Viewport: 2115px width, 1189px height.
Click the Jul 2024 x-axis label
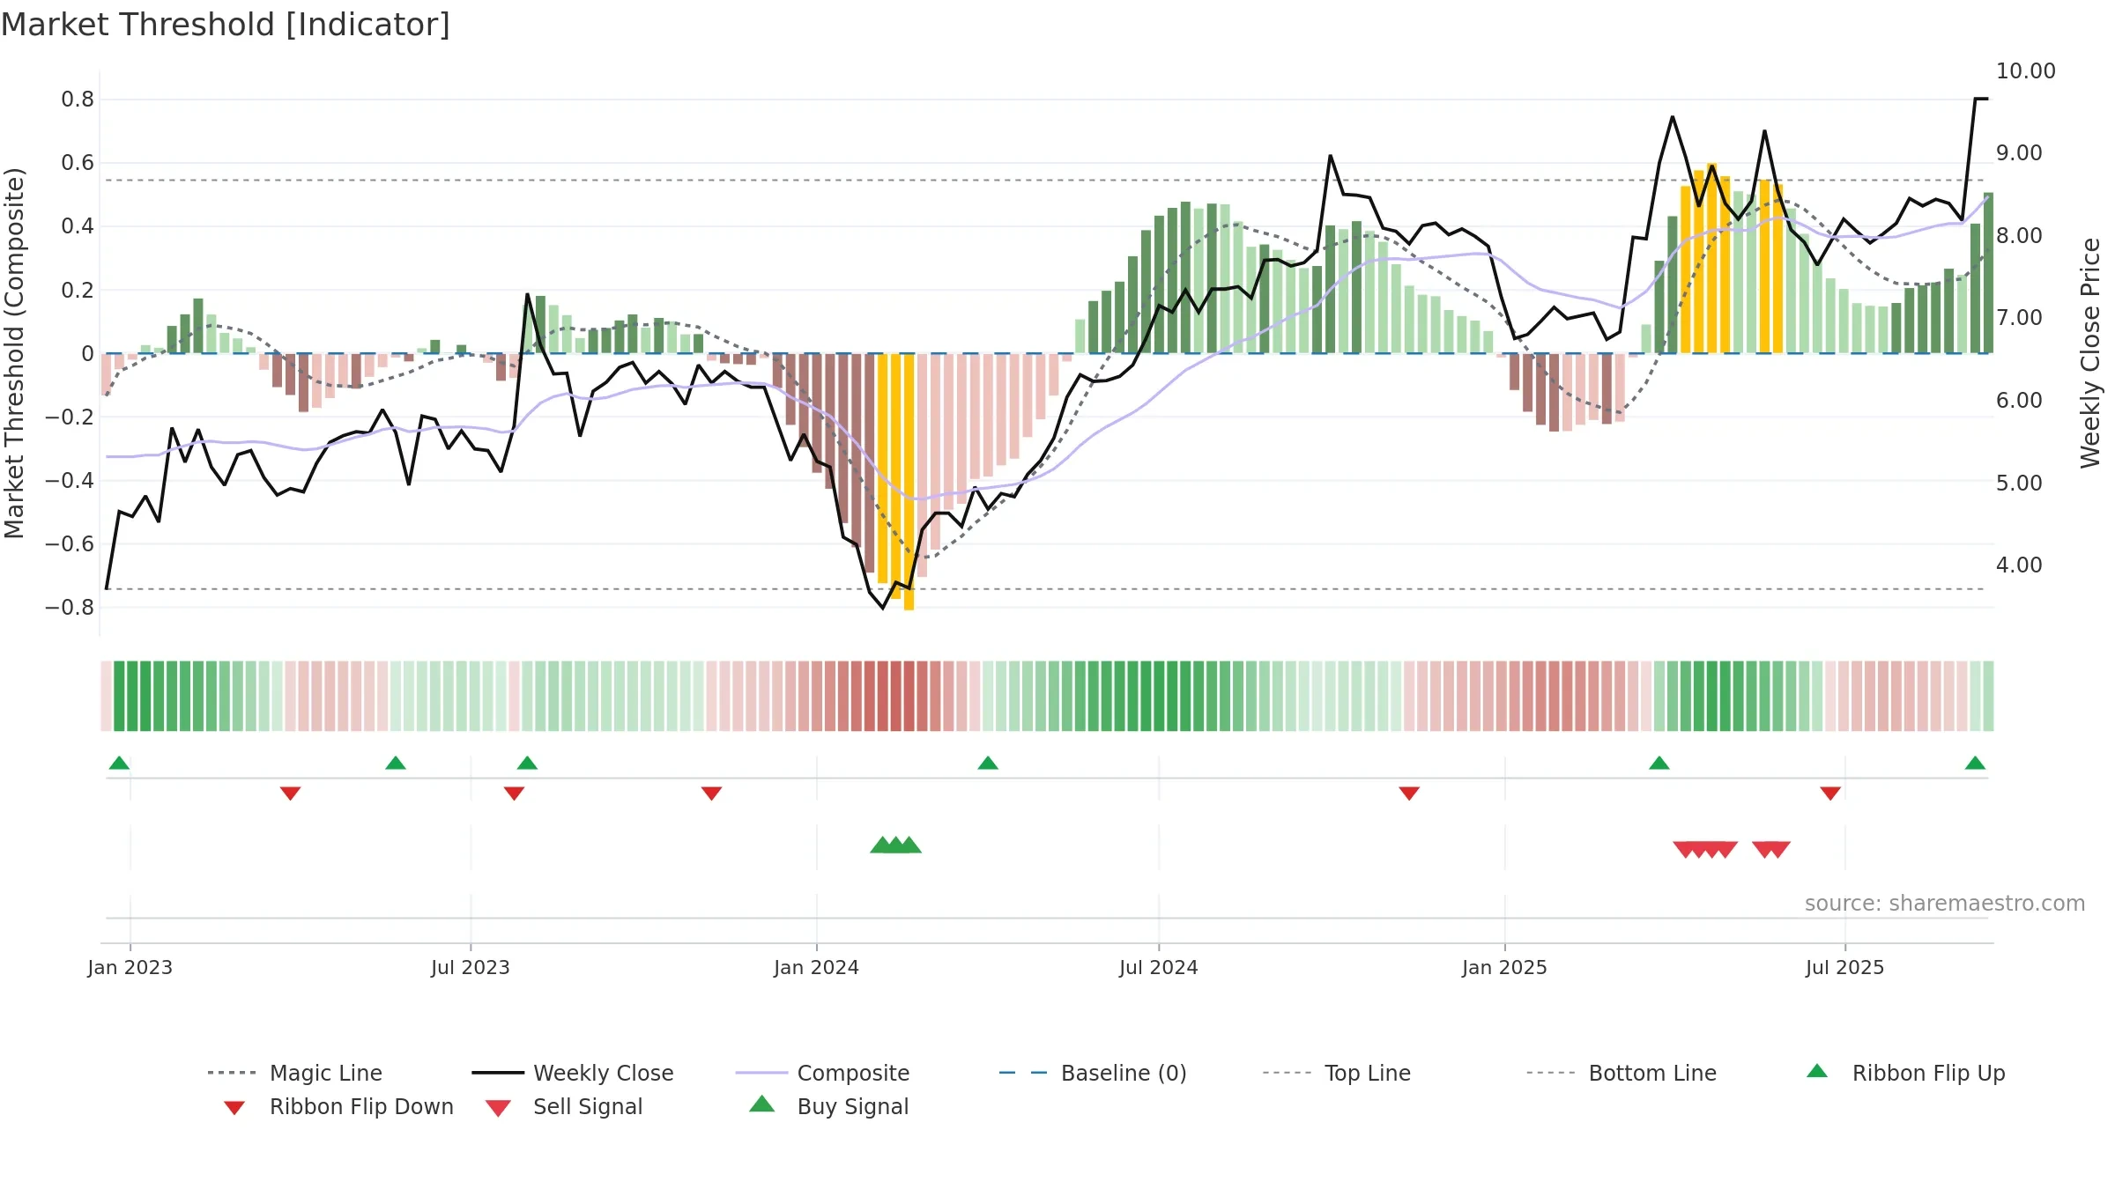1159,967
